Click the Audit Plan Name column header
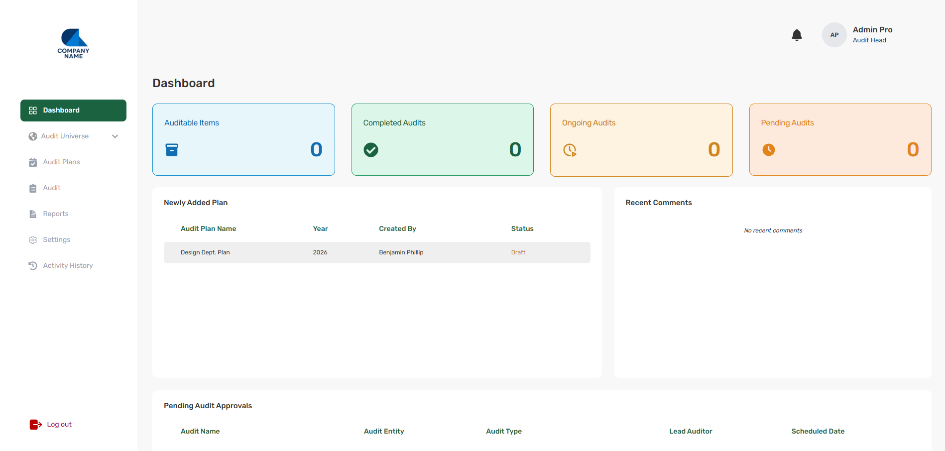 coord(208,229)
